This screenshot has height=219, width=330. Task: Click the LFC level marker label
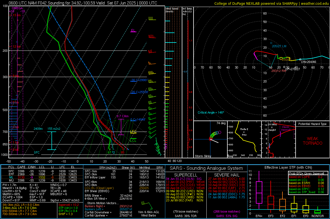pos(133,131)
